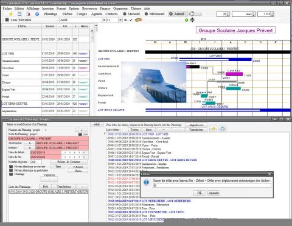292x226 pixels.
Task: Open the Options menu
Action: 74,8
